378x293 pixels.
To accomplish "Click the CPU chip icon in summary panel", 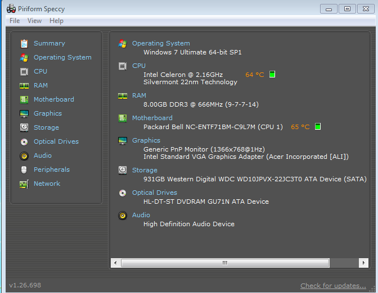I will point(123,66).
